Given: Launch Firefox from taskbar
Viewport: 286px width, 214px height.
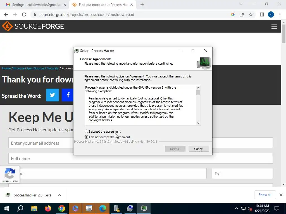Looking at the screenshot, I should pyautogui.click(x=48, y=208).
